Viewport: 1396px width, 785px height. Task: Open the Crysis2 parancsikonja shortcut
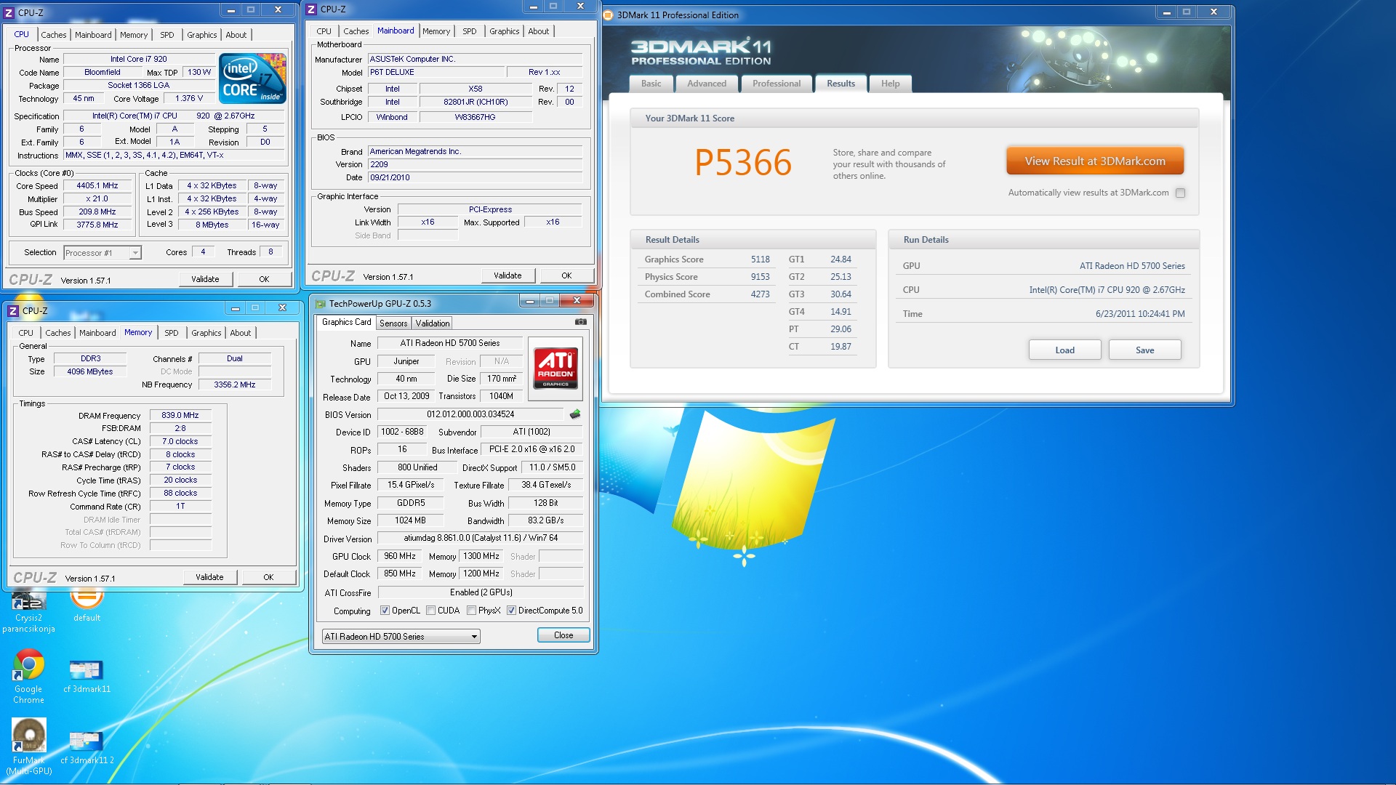[28, 603]
